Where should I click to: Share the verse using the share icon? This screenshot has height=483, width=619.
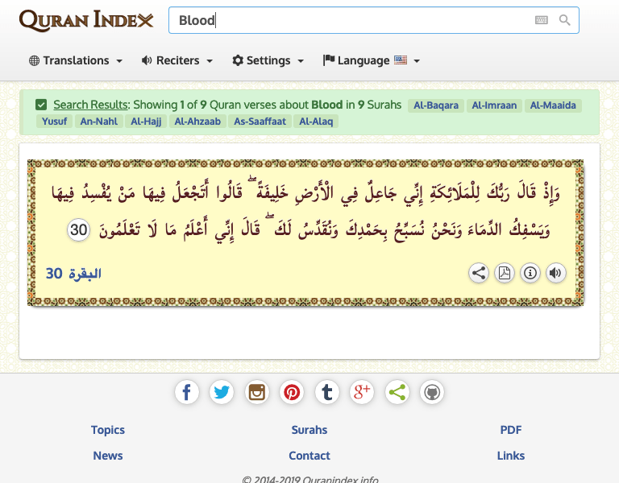point(479,273)
